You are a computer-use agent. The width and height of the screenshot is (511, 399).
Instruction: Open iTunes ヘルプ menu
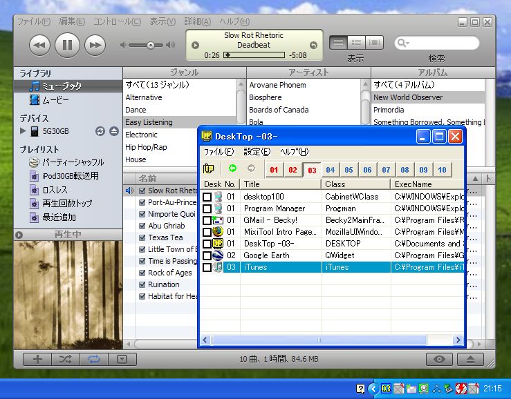click(234, 21)
